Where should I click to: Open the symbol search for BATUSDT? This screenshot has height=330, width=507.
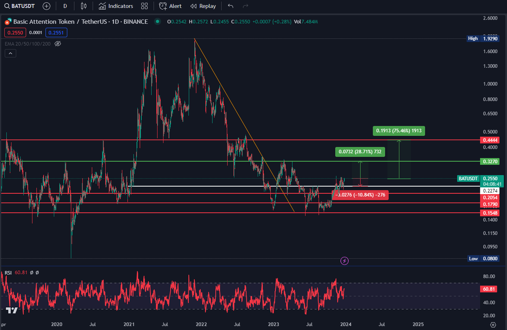click(18, 6)
